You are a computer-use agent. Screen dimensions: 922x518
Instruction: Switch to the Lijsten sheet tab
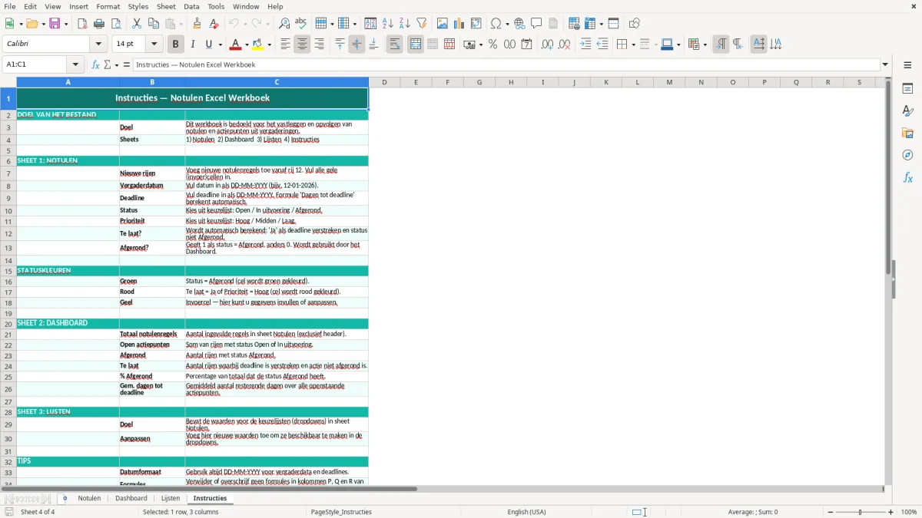point(171,498)
